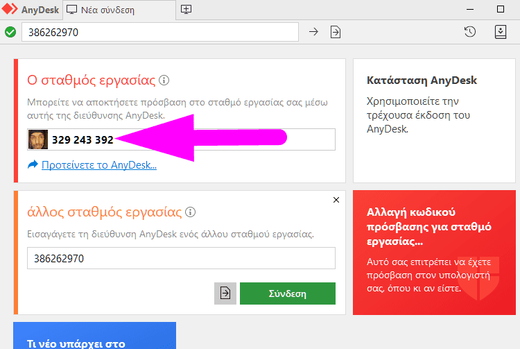Click the άλλος σταθμός εργασίας heading

tap(105, 212)
